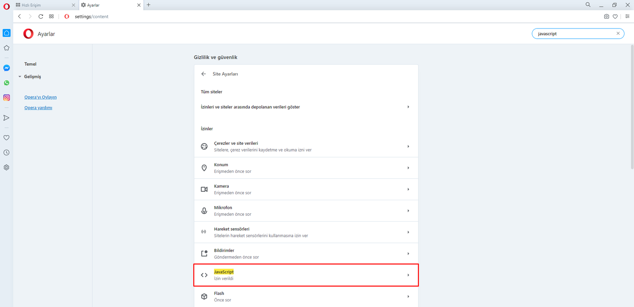634x307 pixels.
Task: Open Kamera permission settings
Action: 306,190
